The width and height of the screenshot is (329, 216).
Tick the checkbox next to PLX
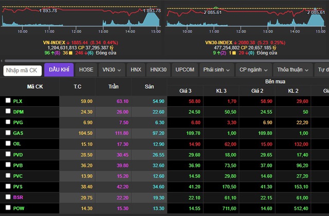8,101
